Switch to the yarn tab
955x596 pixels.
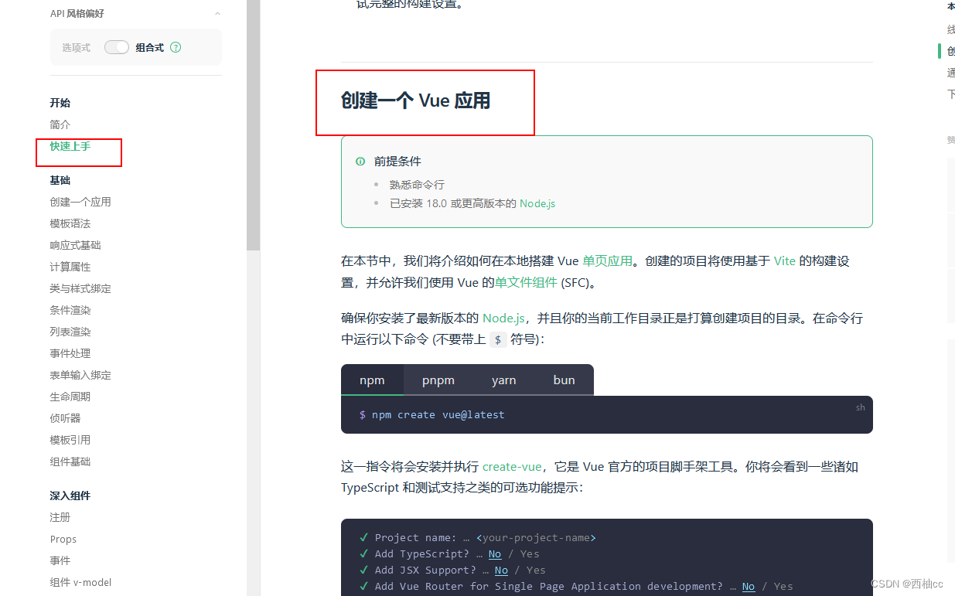[504, 380]
